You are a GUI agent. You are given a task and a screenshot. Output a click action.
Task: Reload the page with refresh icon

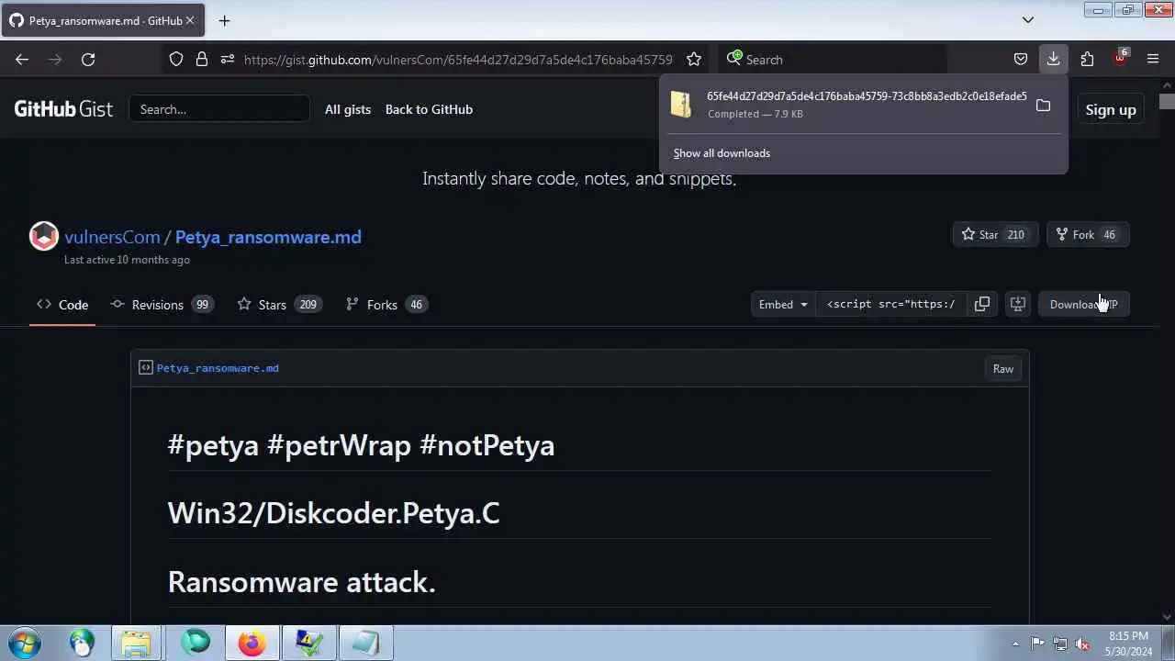(x=88, y=59)
